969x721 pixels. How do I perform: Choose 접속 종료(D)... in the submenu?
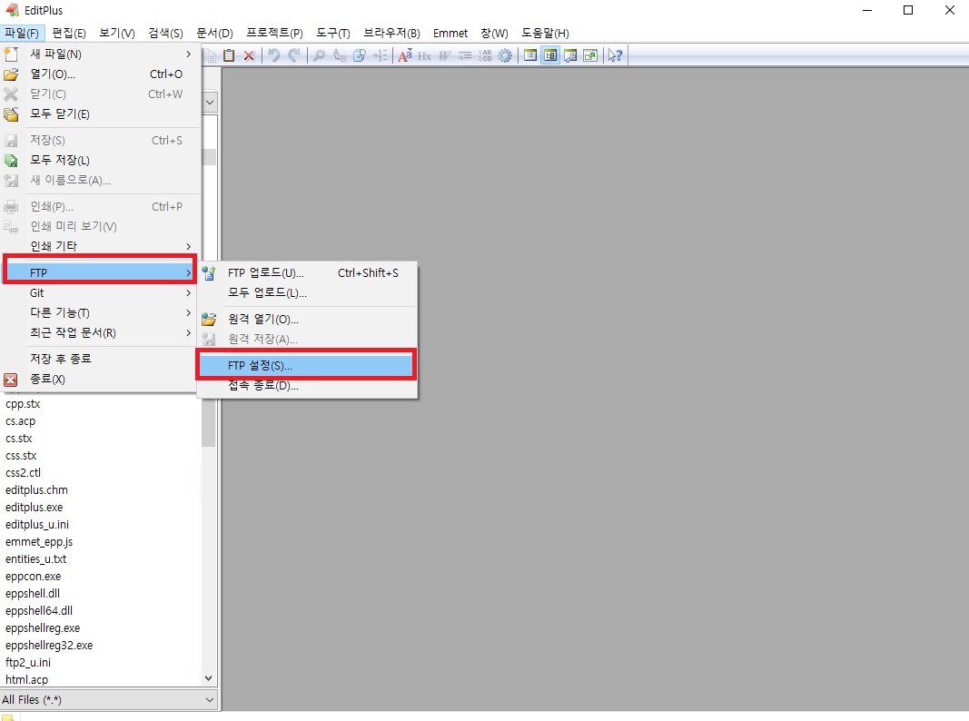click(307, 386)
